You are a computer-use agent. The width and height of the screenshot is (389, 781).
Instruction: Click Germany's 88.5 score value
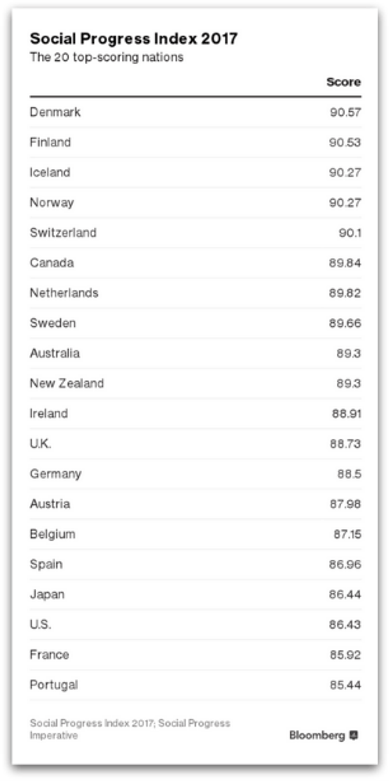tap(349, 474)
